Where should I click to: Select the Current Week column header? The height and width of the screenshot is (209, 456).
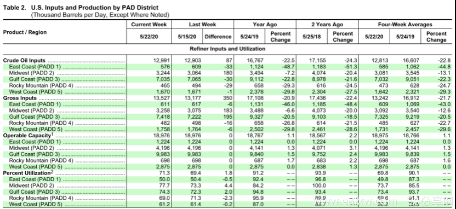[149, 25]
